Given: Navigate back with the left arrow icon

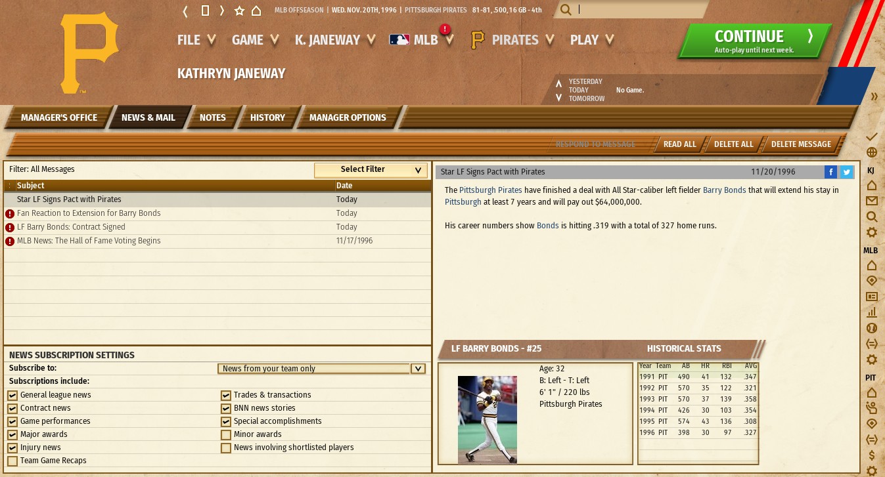Looking at the screenshot, I should [185, 10].
